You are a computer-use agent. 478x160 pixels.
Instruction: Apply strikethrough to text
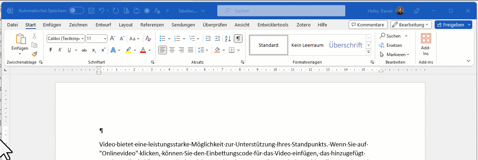click(x=84, y=50)
